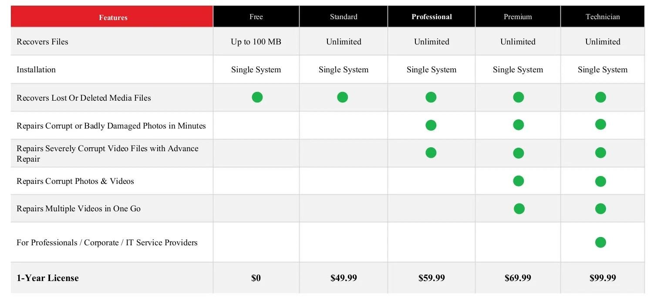Click Technician's green dot for Professionals / Corporate row
This screenshot has width=654, height=305.
click(600, 242)
